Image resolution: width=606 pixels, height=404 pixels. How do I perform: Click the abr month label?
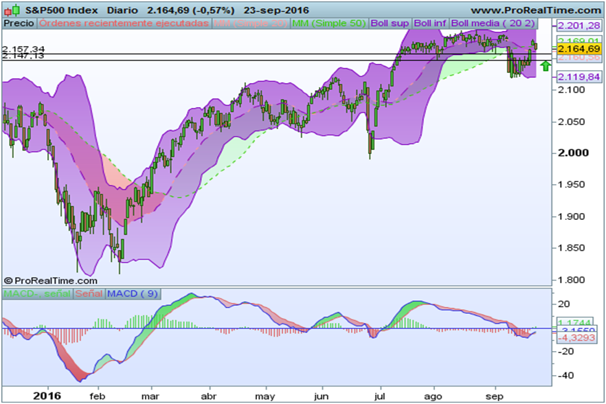(209, 396)
